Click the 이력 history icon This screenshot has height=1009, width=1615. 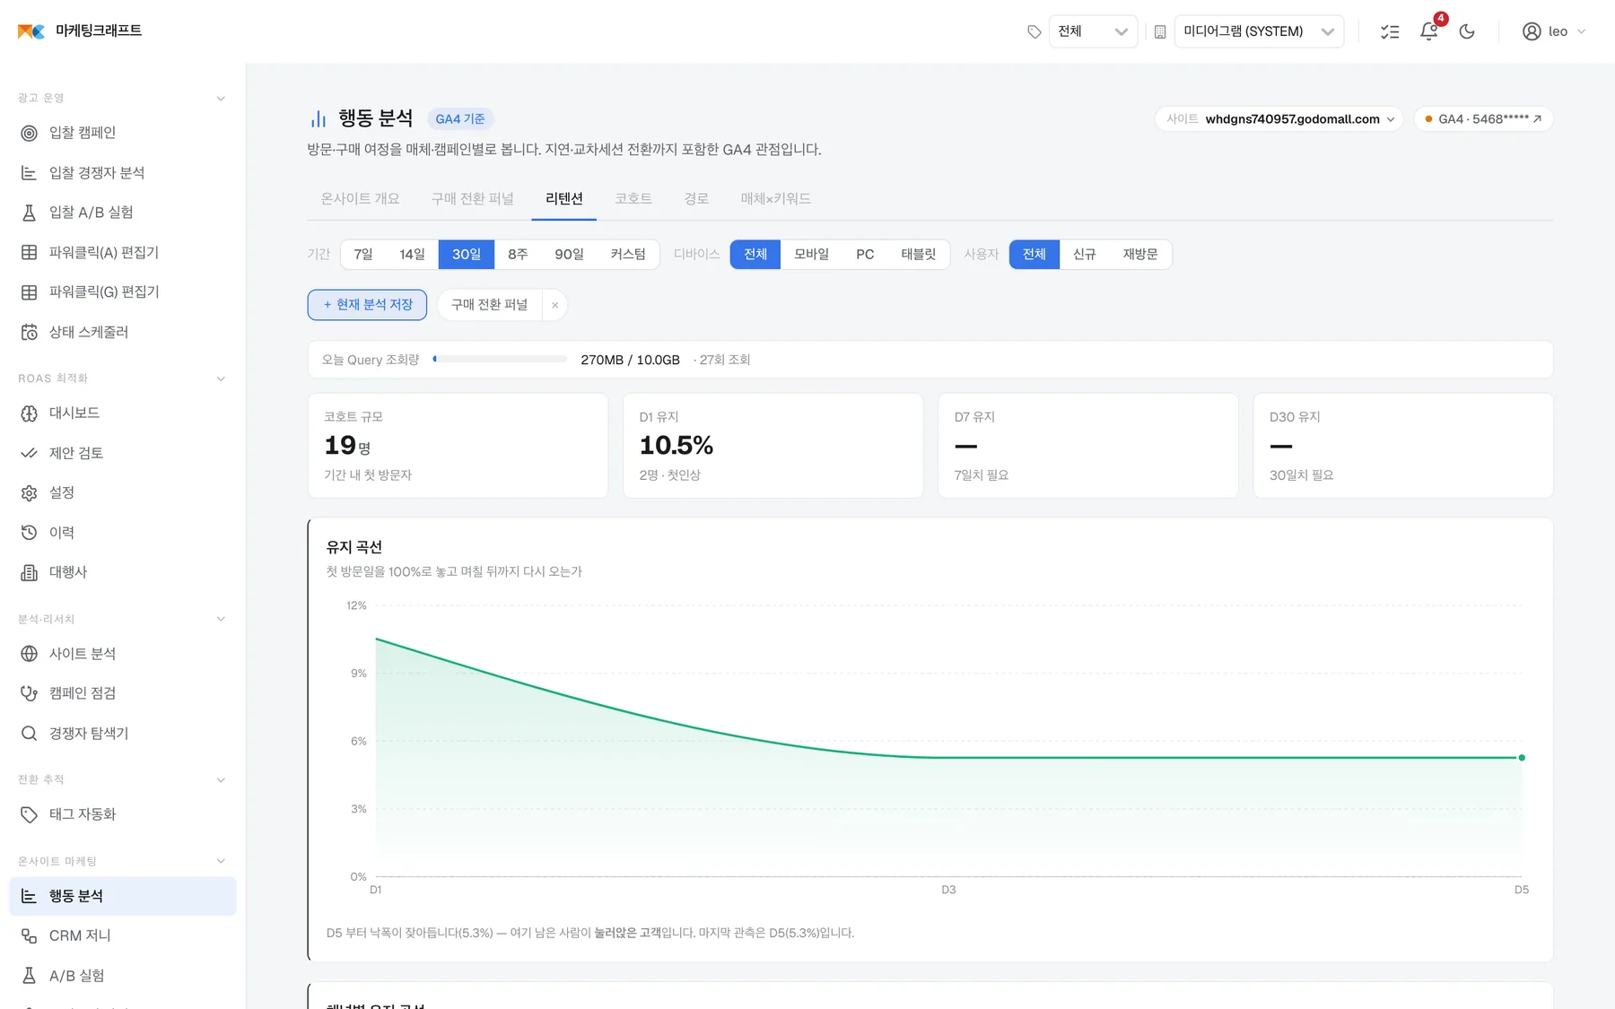coord(29,533)
